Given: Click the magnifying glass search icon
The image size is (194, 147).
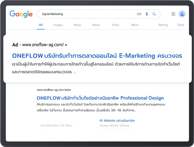Looking at the screenshot, I should [x=154, y=14].
